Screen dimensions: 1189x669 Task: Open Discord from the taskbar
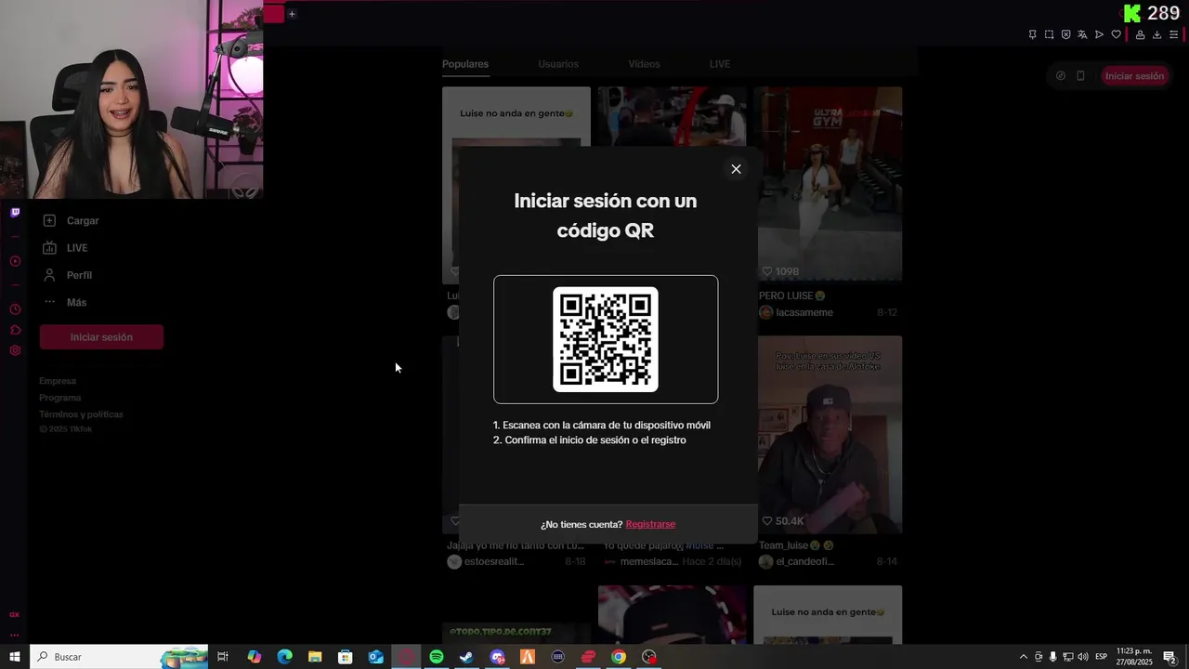tap(497, 657)
